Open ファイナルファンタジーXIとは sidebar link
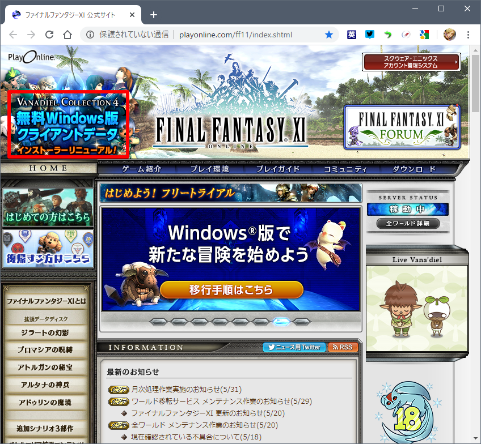Viewport: 481px width, 444px height. click(x=47, y=301)
